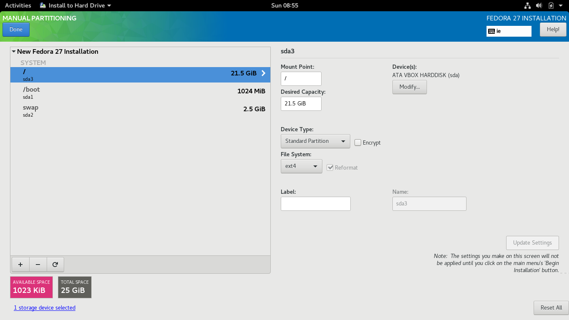This screenshot has height=320, width=569.
Task: Click the Name field showing sda3
Action: tap(429, 204)
